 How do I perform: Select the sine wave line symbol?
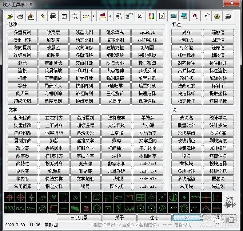click(9, 208)
